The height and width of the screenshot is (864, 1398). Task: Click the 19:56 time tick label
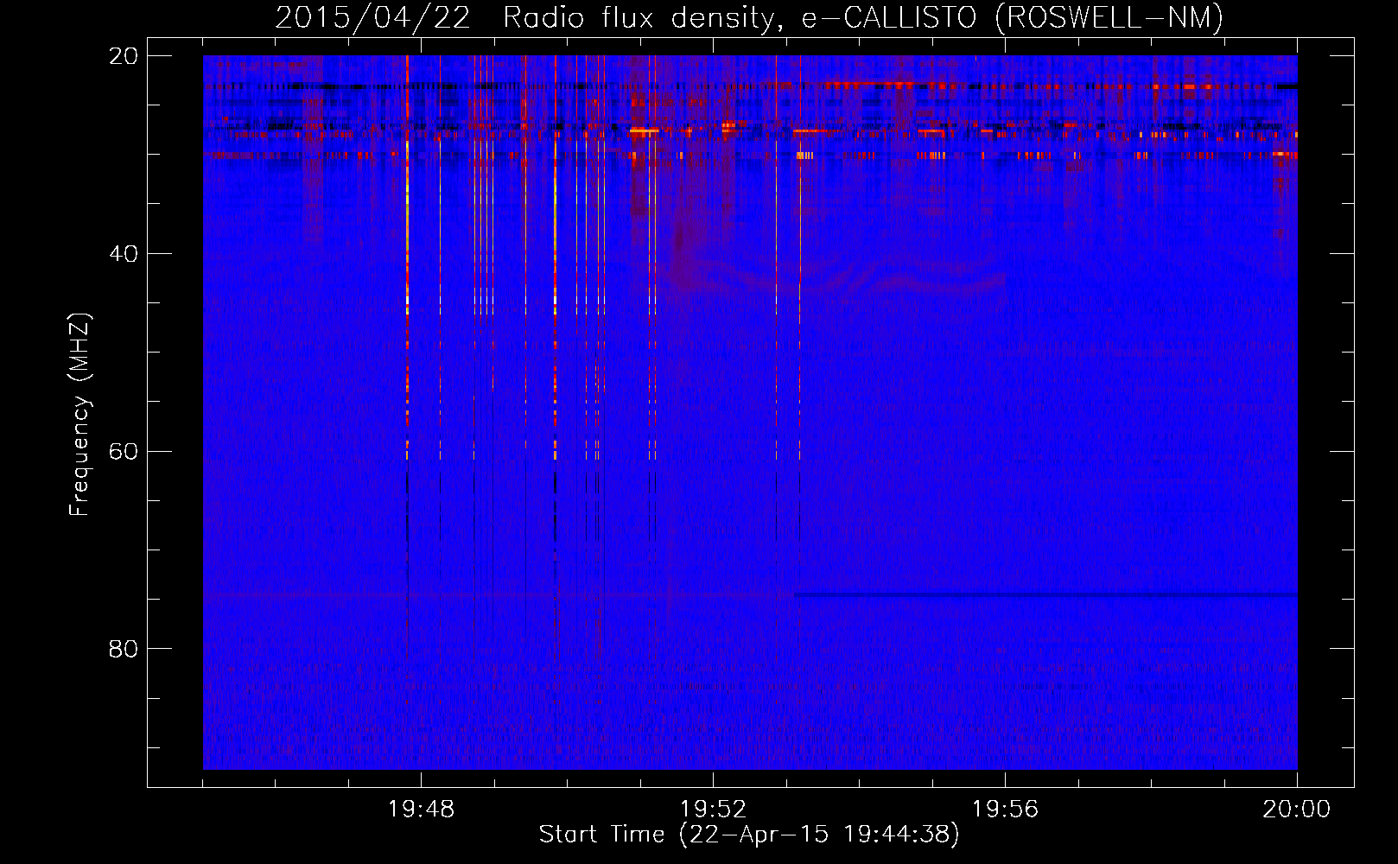point(1005,810)
